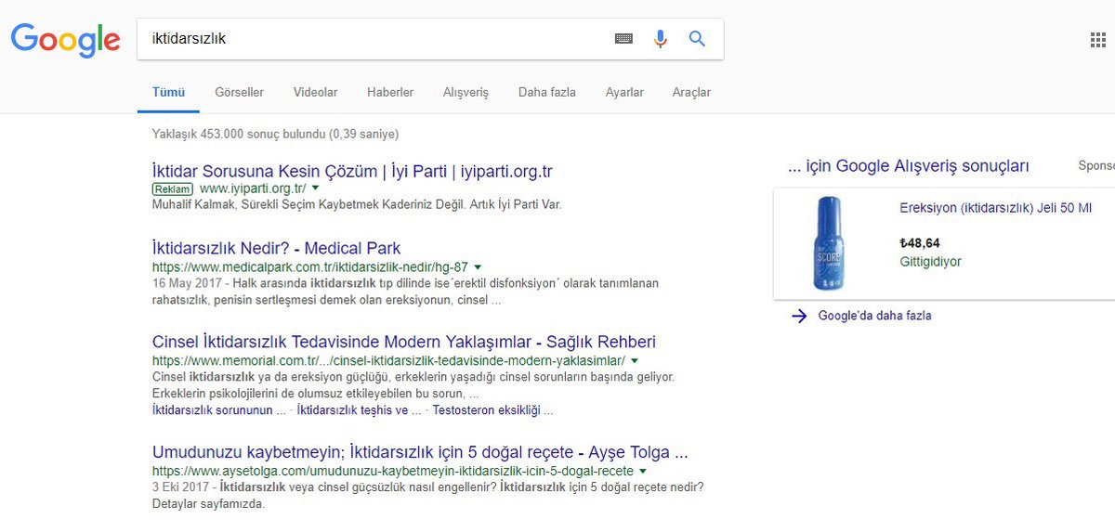Expand dropdown arrow next to memorial.com.tr URL
Image resolution: width=1115 pixels, height=532 pixels.
[x=635, y=360]
